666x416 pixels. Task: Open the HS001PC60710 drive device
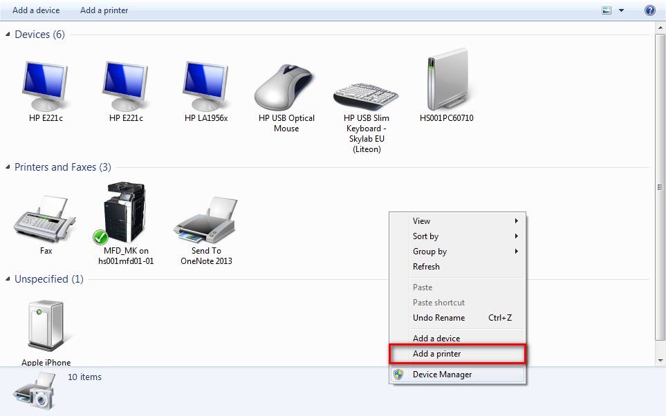pos(446,79)
